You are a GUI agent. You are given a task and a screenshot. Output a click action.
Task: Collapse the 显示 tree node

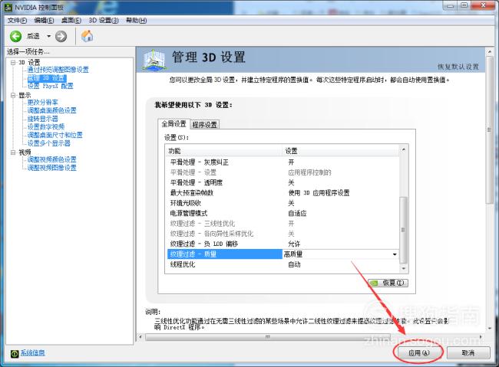tap(13, 95)
